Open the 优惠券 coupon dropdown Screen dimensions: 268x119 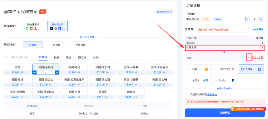(222, 29)
